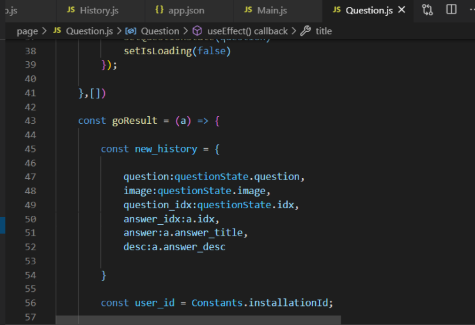Click the 'false' argument on line 38
475x325 pixels.
click(x=212, y=51)
